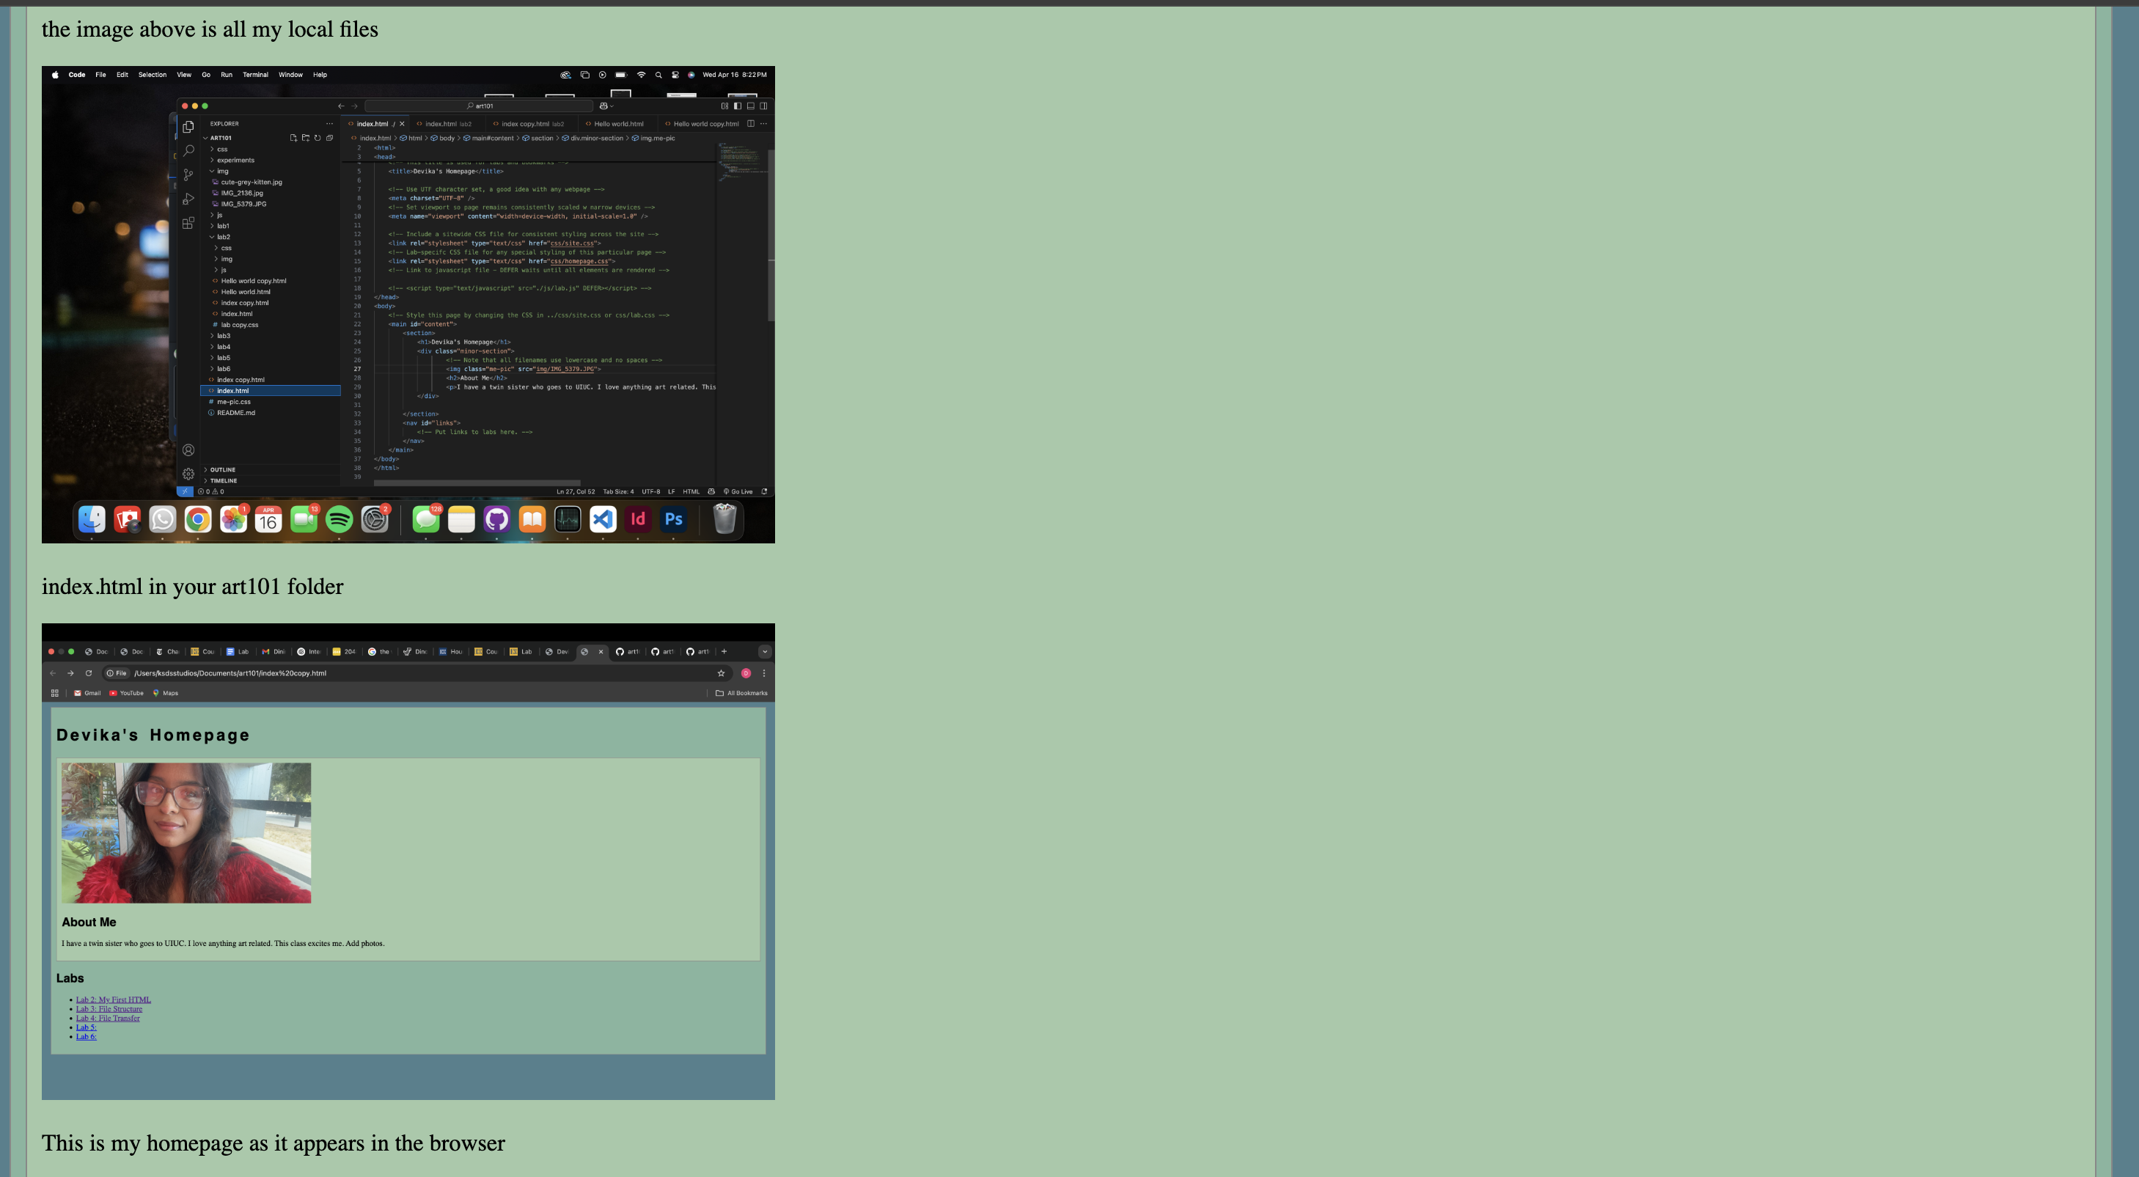Open the Source Control icon in the activity bar
This screenshot has width=2139, height=1177.
coord(188,175)
